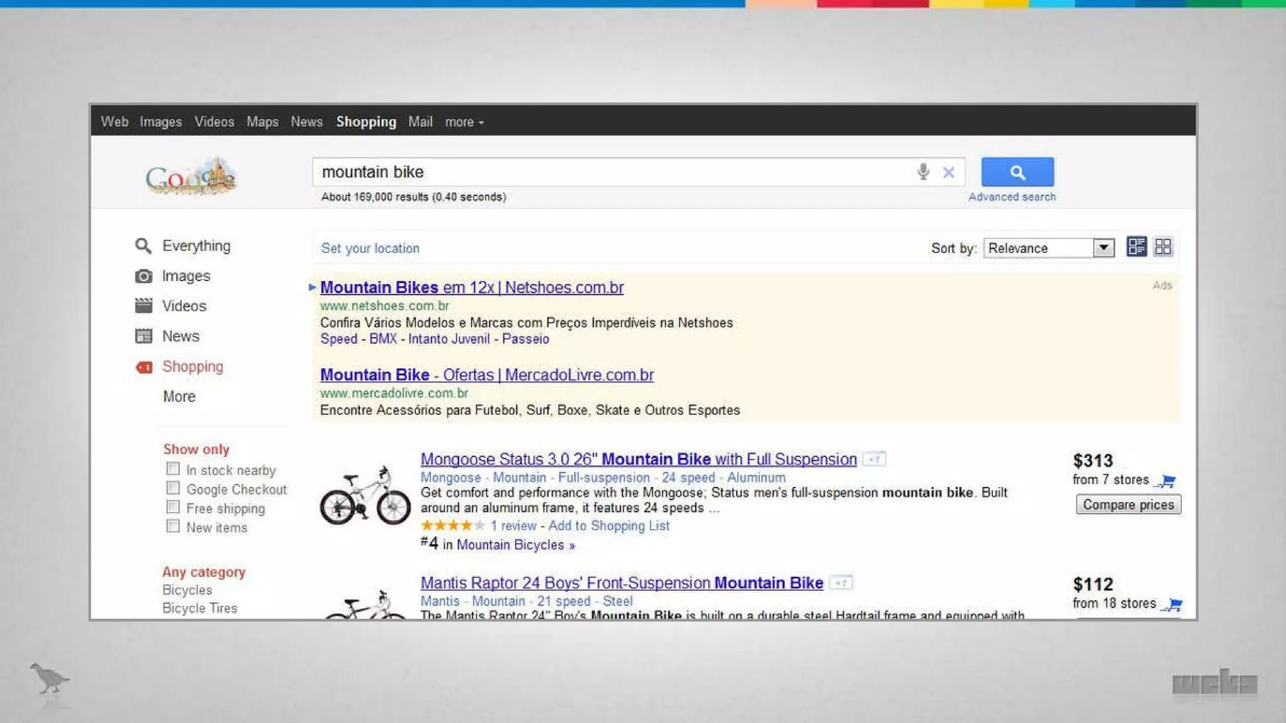
Task: Check the Google Checkout option
Action: click(173, 488)
